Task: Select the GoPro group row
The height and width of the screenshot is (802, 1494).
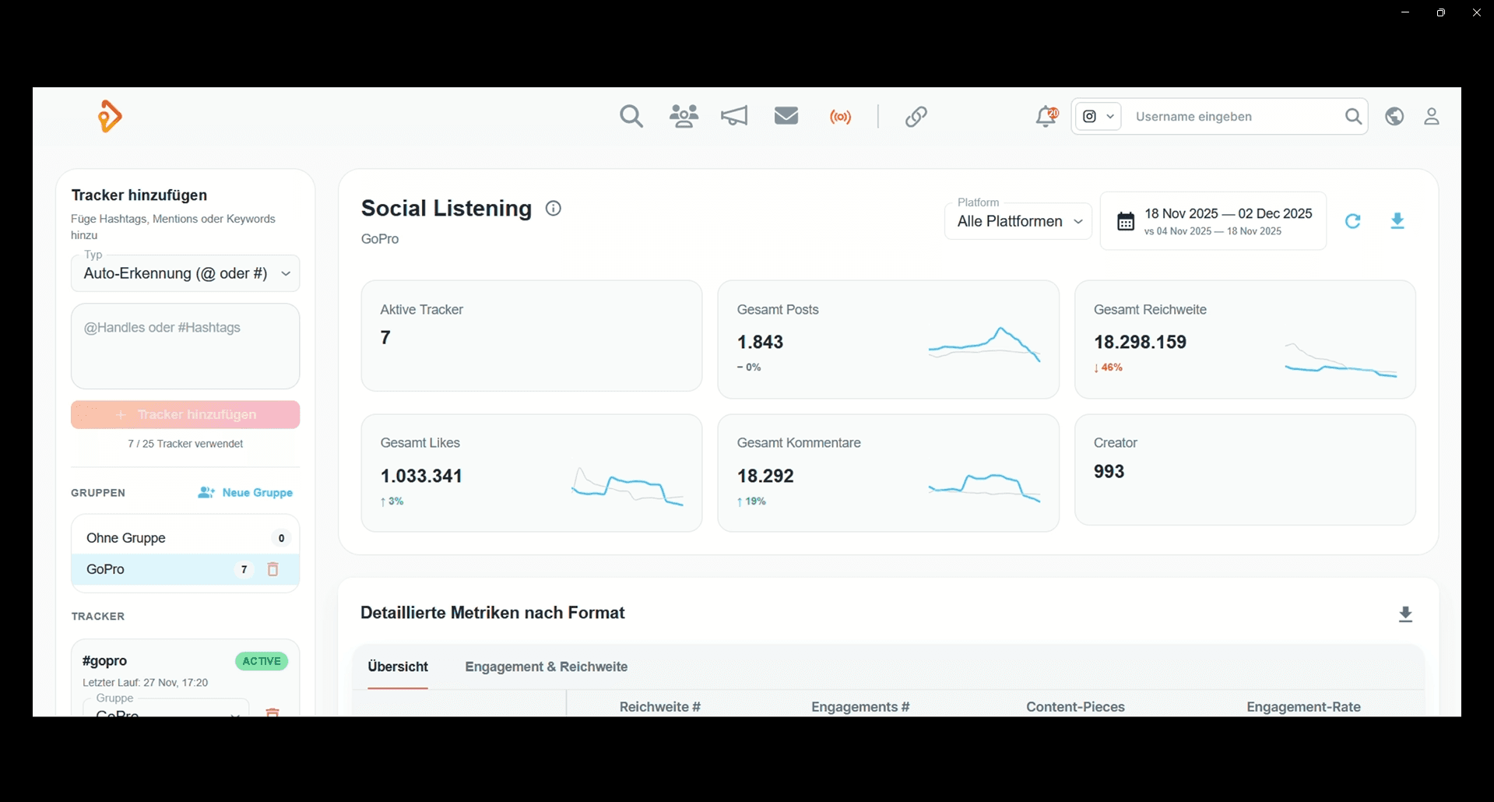Action: click(x=185, y=569)
